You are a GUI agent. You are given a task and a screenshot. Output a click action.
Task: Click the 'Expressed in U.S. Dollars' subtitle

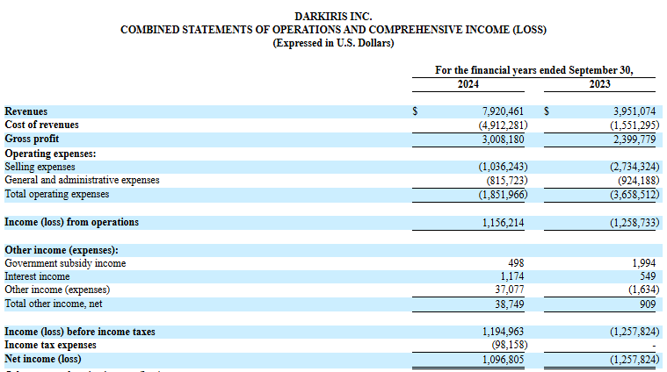click(x=333, y=43)
